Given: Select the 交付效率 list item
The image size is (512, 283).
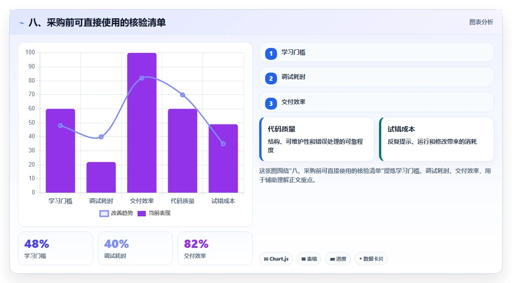Looking at the screenshot, I should click(x=377, y=102).
